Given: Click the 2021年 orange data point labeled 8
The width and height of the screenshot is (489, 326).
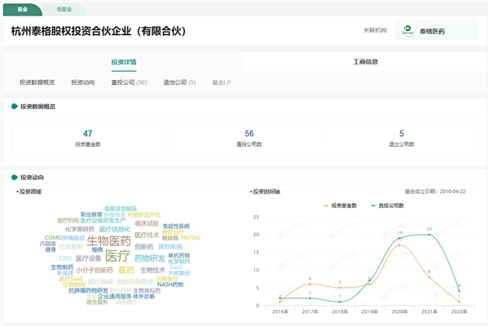Looking at the screenshot, I should point(430,277).
